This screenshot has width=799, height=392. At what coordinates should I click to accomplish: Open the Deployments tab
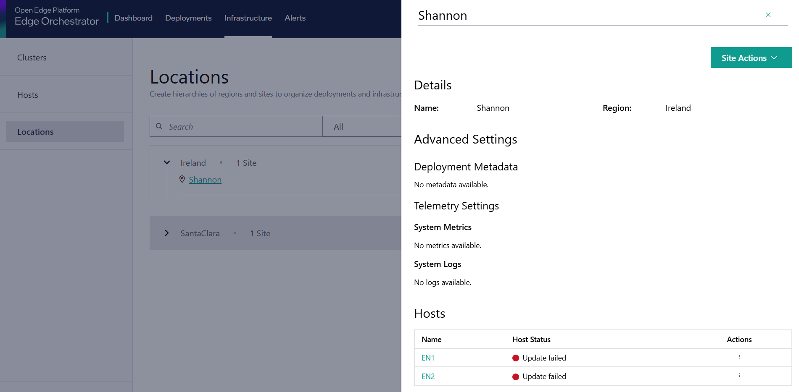pyautogui.click(x=188, y=18)
